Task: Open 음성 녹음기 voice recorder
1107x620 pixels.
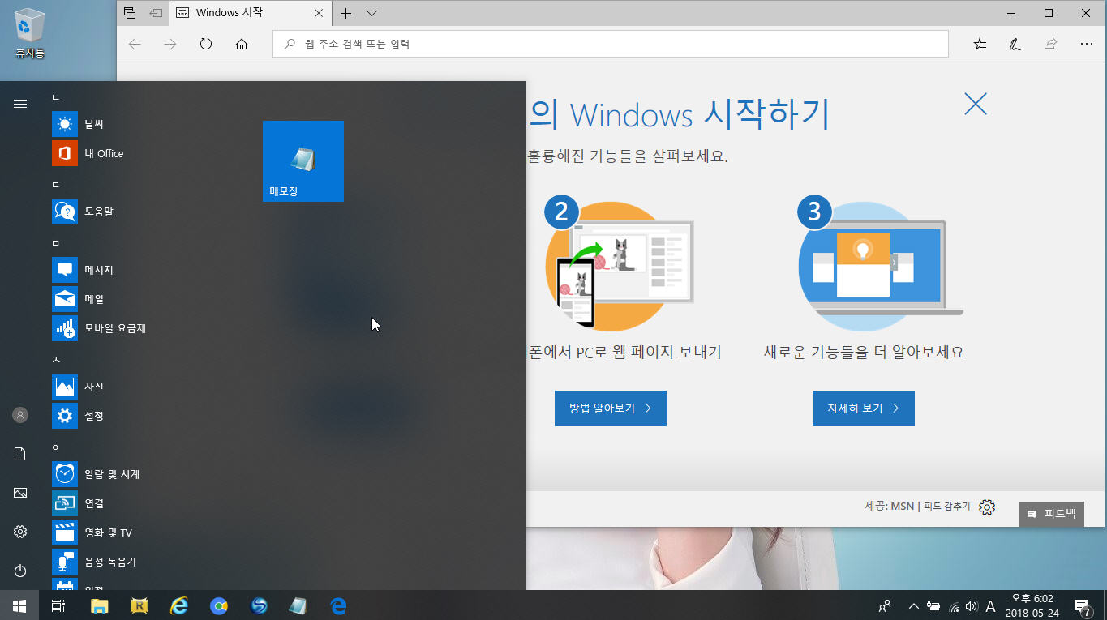Action: 65,562
